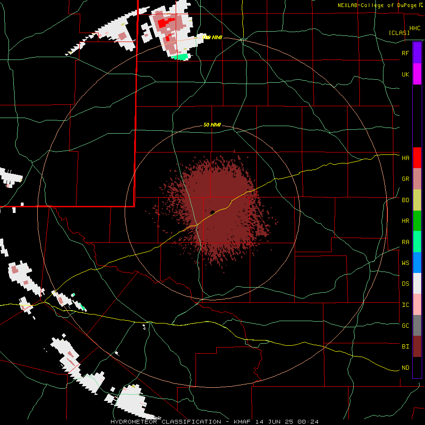The image size is (425, 425).
Task: Click the ND black legend swatch
Action: [x=417, y=367]
